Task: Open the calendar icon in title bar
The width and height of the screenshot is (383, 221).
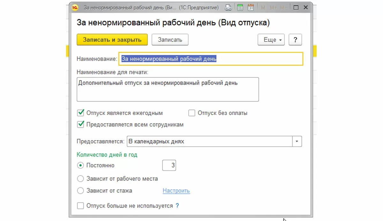Action: click(251, 8)
